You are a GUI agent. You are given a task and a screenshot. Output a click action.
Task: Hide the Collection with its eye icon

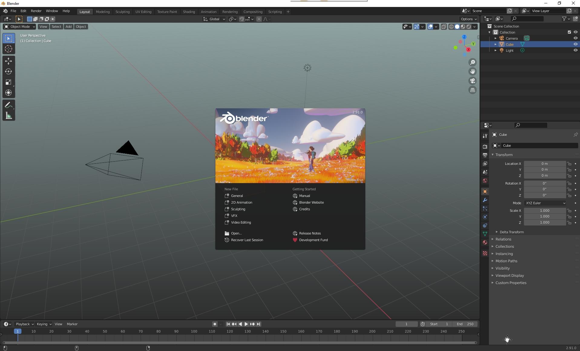[x=575, y=32]
